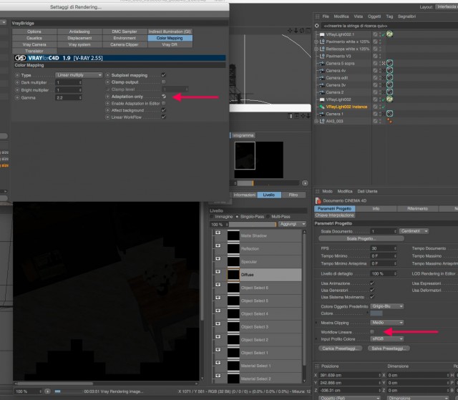458x400 pixels.
Task: Enable the Adaptation only checkbox
Action: pyautogui.click(x=164, y=97)
